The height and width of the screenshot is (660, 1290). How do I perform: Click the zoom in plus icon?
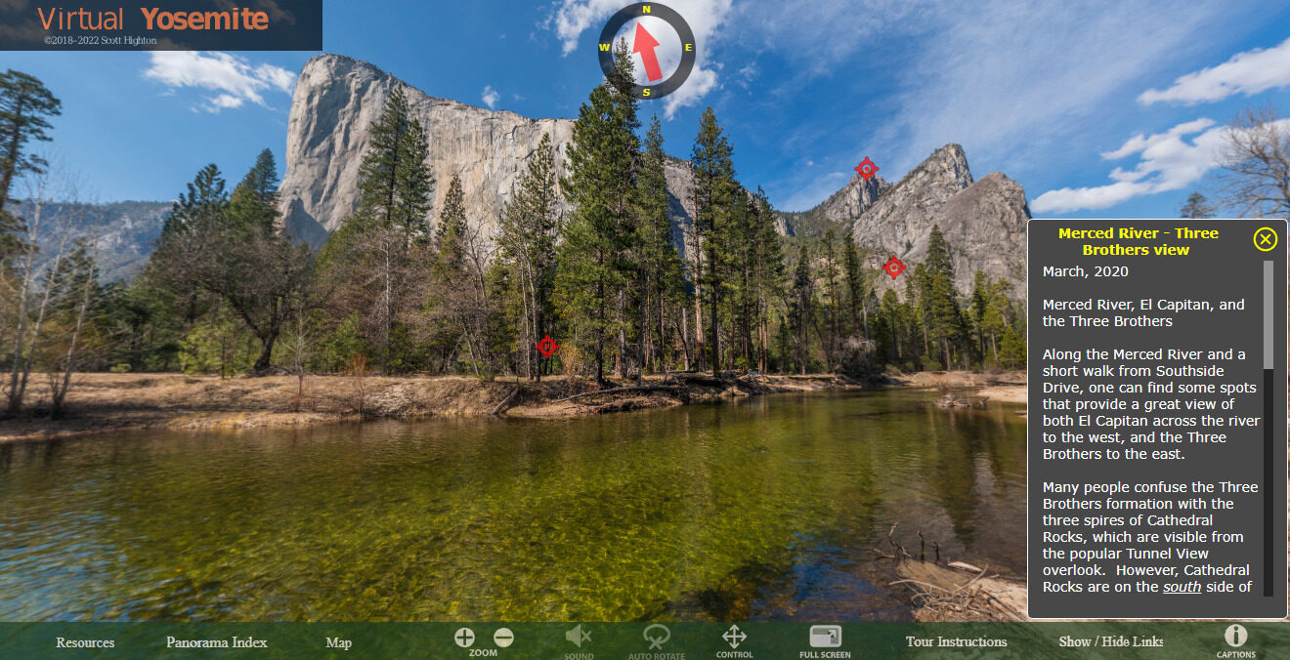[x=464, y=638]
